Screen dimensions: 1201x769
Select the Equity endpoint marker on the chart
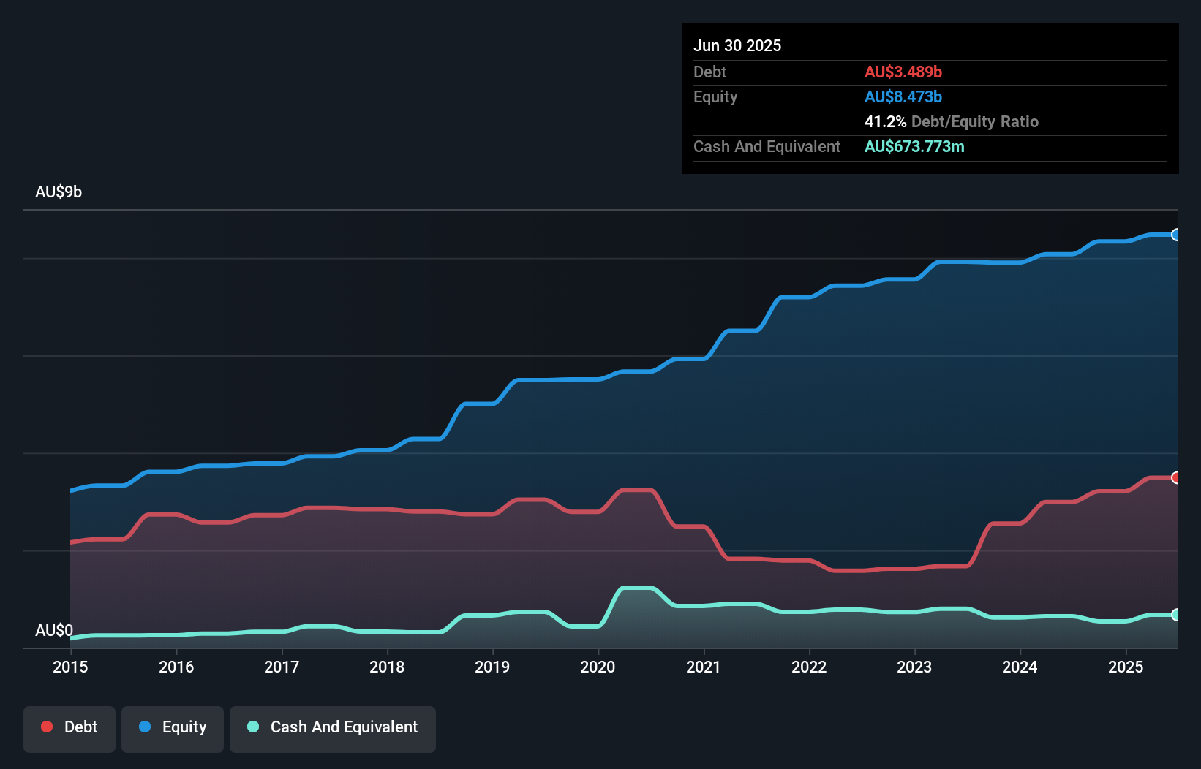pos(1175,235)
